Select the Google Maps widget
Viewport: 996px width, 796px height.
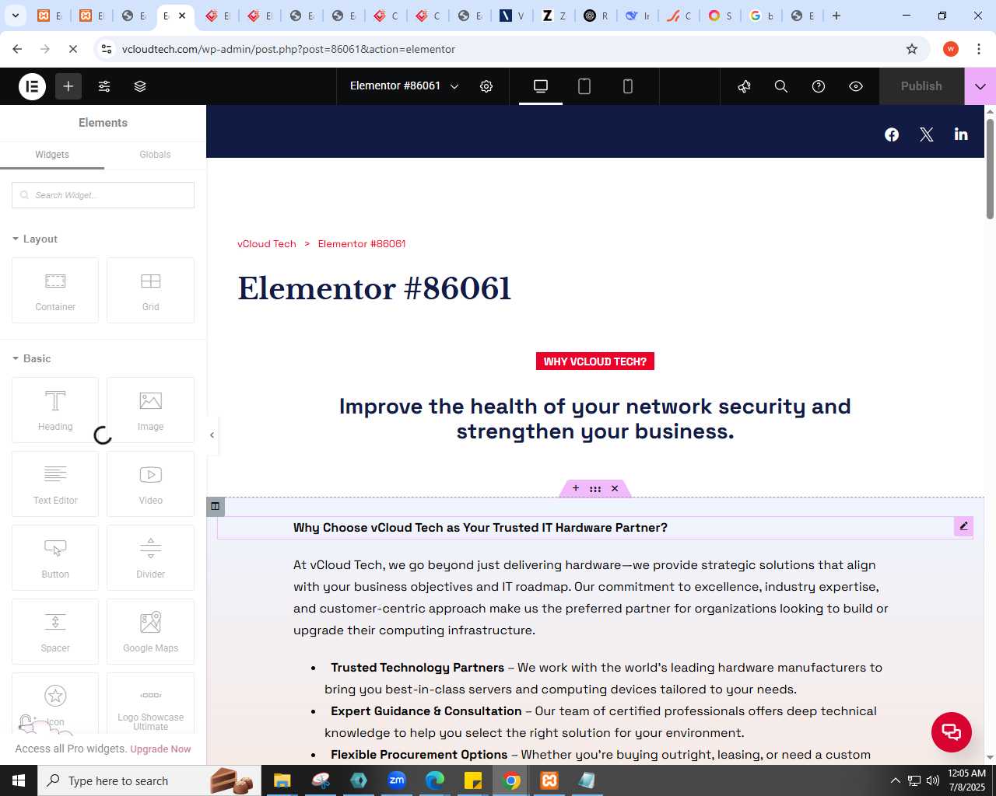pos(150,631)
